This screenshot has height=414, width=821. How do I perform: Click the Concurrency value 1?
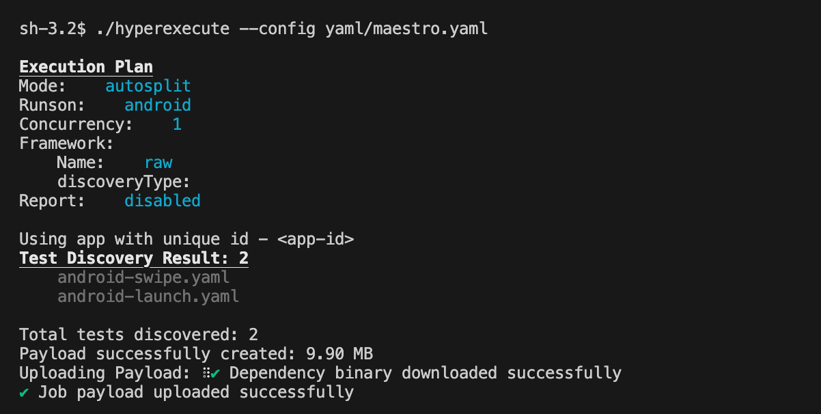click(177, 124)
